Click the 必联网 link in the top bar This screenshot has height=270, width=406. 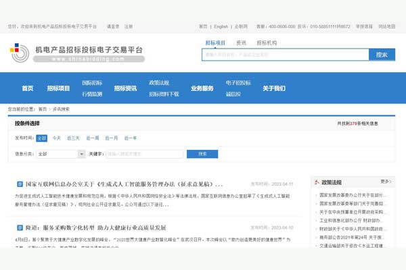(x=241, y=26)
